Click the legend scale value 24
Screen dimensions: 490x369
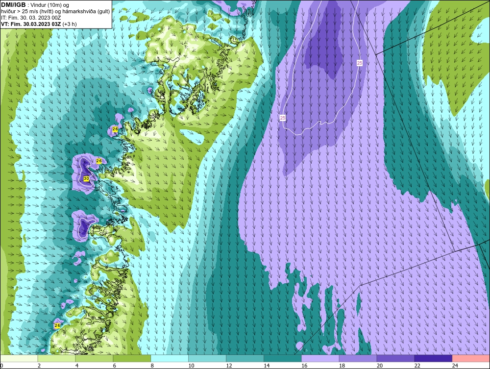tap(455, 366)
